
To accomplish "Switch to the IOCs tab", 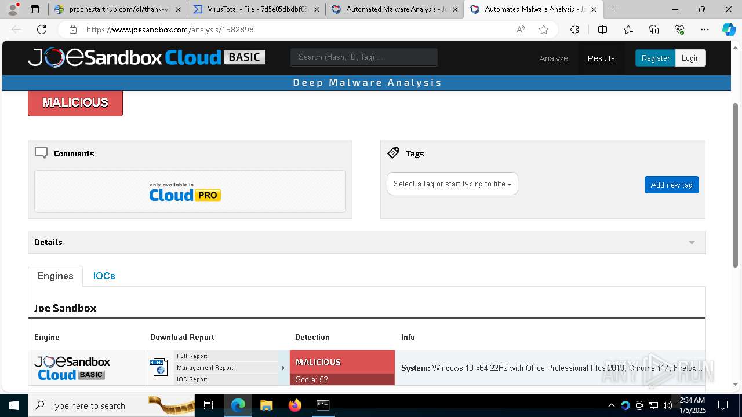I will (104, 276).
